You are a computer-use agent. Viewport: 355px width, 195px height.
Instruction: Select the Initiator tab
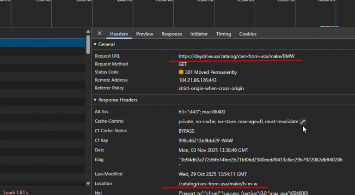click(199, 34)
